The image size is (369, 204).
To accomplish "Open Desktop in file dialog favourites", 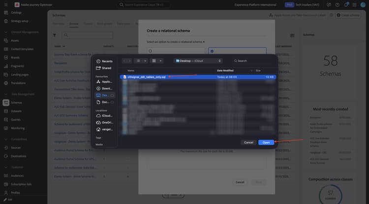I will coord(105,95).
